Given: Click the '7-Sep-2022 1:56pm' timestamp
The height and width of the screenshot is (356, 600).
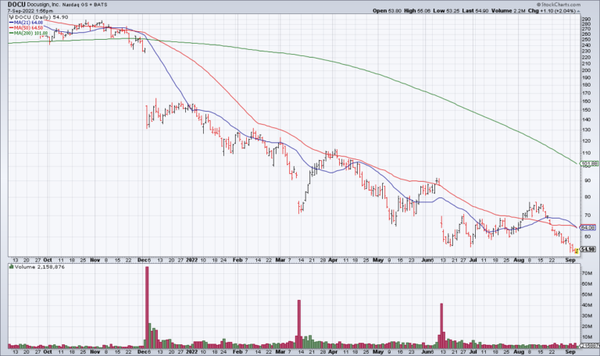Looking at the screenshot, I should (x=30, y=11).
